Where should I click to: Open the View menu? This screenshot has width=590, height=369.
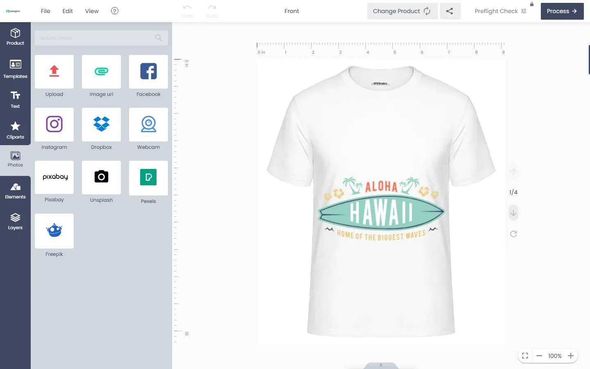click(x=92, y=11)
